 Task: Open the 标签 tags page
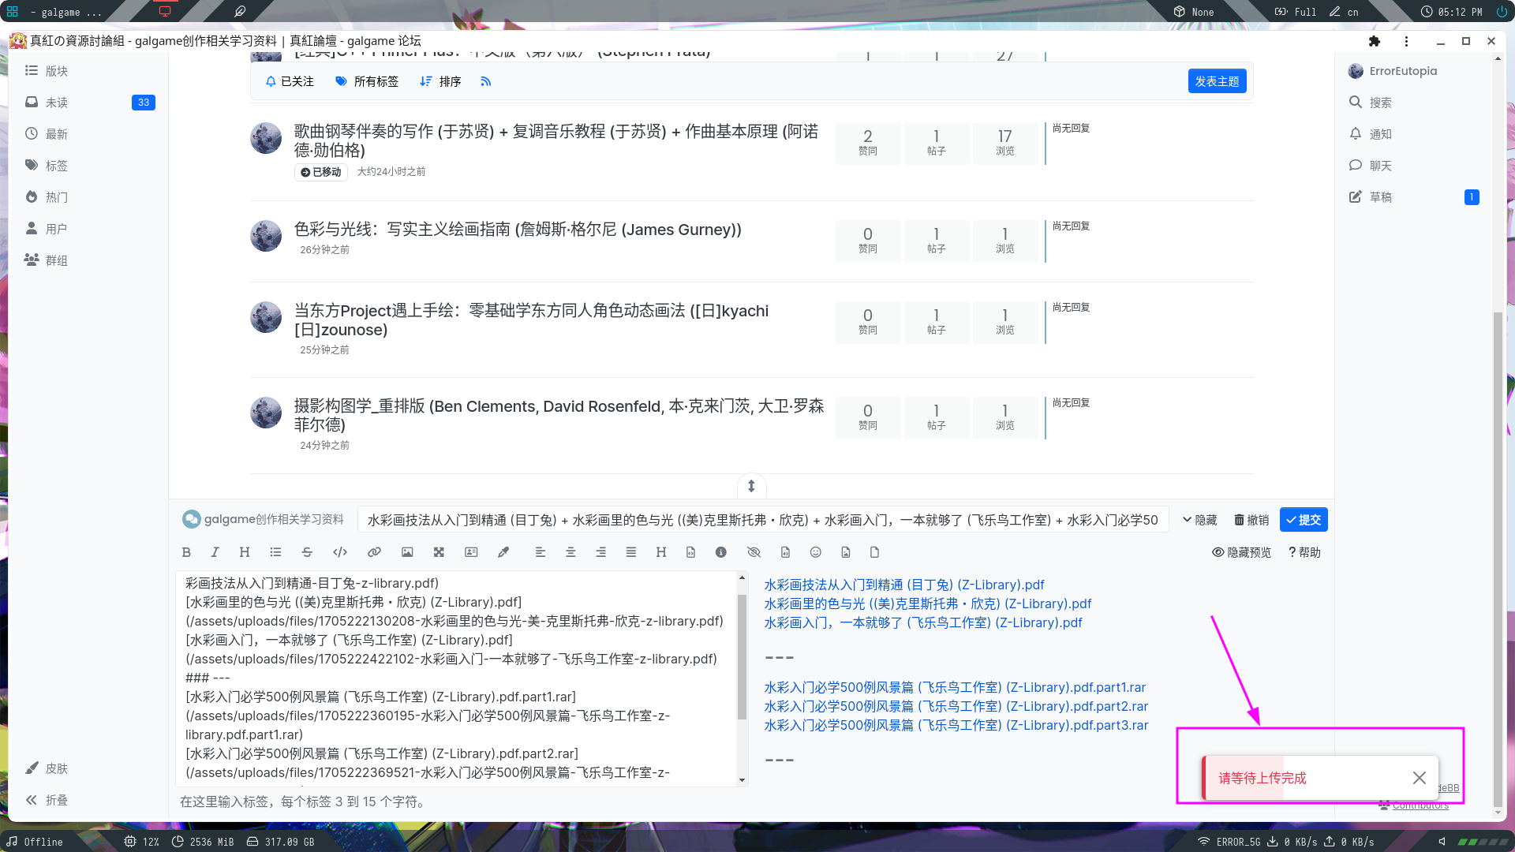pos(47,166)
